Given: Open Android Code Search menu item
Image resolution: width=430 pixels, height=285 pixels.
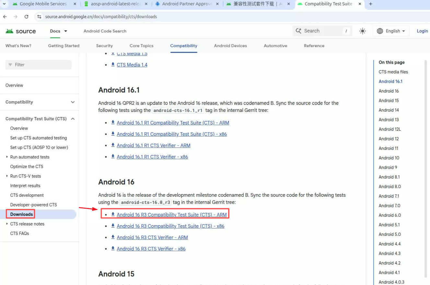Looking at the screenshot, I should point(105,31).
